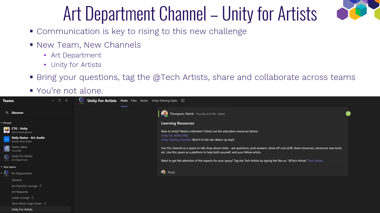Reply to the Learning Resources post
This screenshot has width=380, height=213.
(x=172, y=172)
